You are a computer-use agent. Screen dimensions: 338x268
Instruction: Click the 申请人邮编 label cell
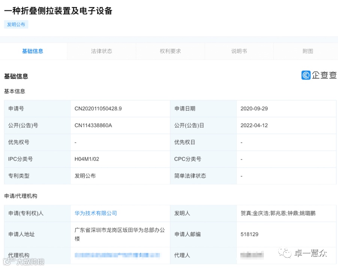[204, 234]
